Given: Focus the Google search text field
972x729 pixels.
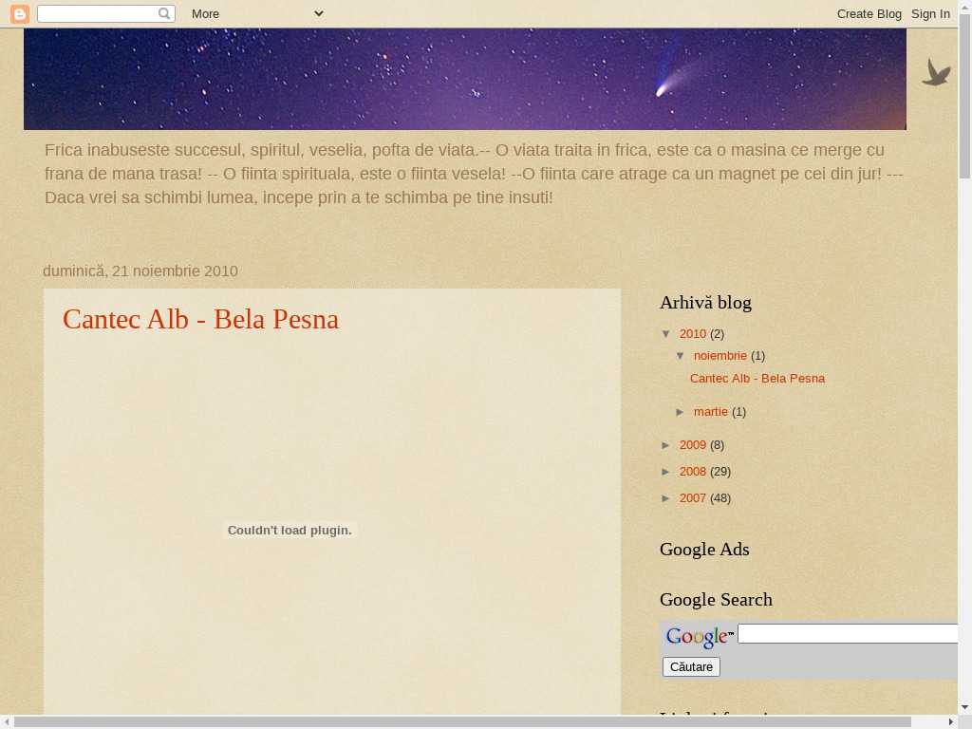Looking at the screenshot, I should point(847,633).
